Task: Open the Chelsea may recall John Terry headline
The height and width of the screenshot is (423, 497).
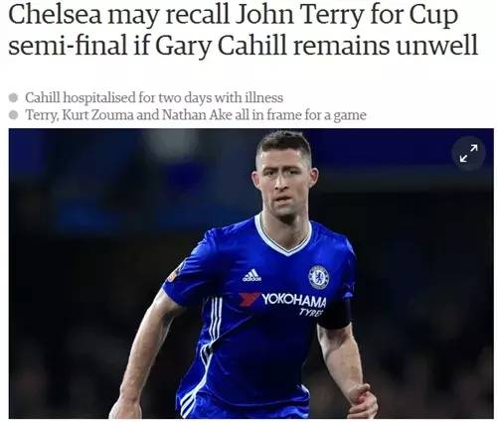Action: pyautogui.click(x=243, y=31)
